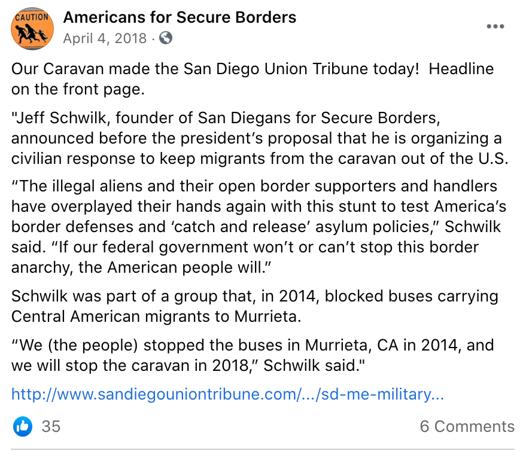Open the three-dot post options menu
The width and height of the screenshot is (529, 457).
click(495, 27)
